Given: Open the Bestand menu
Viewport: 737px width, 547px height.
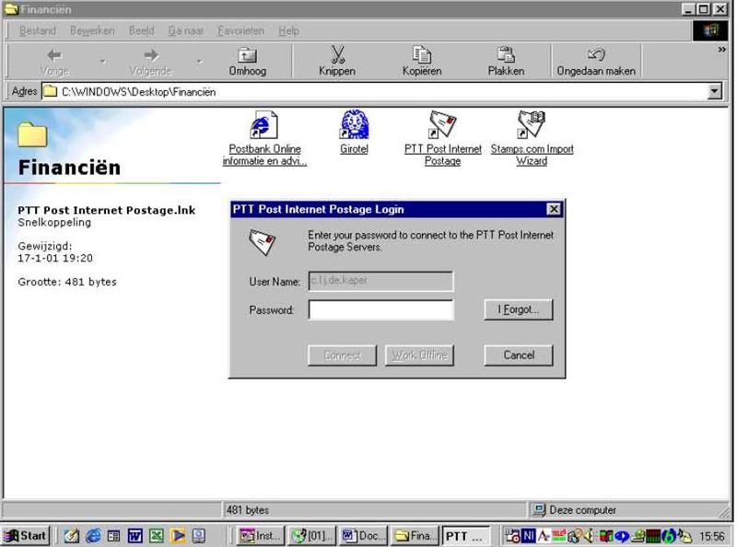Looking at the screenshot, I should pyautogui.click(x=38, y=30).
